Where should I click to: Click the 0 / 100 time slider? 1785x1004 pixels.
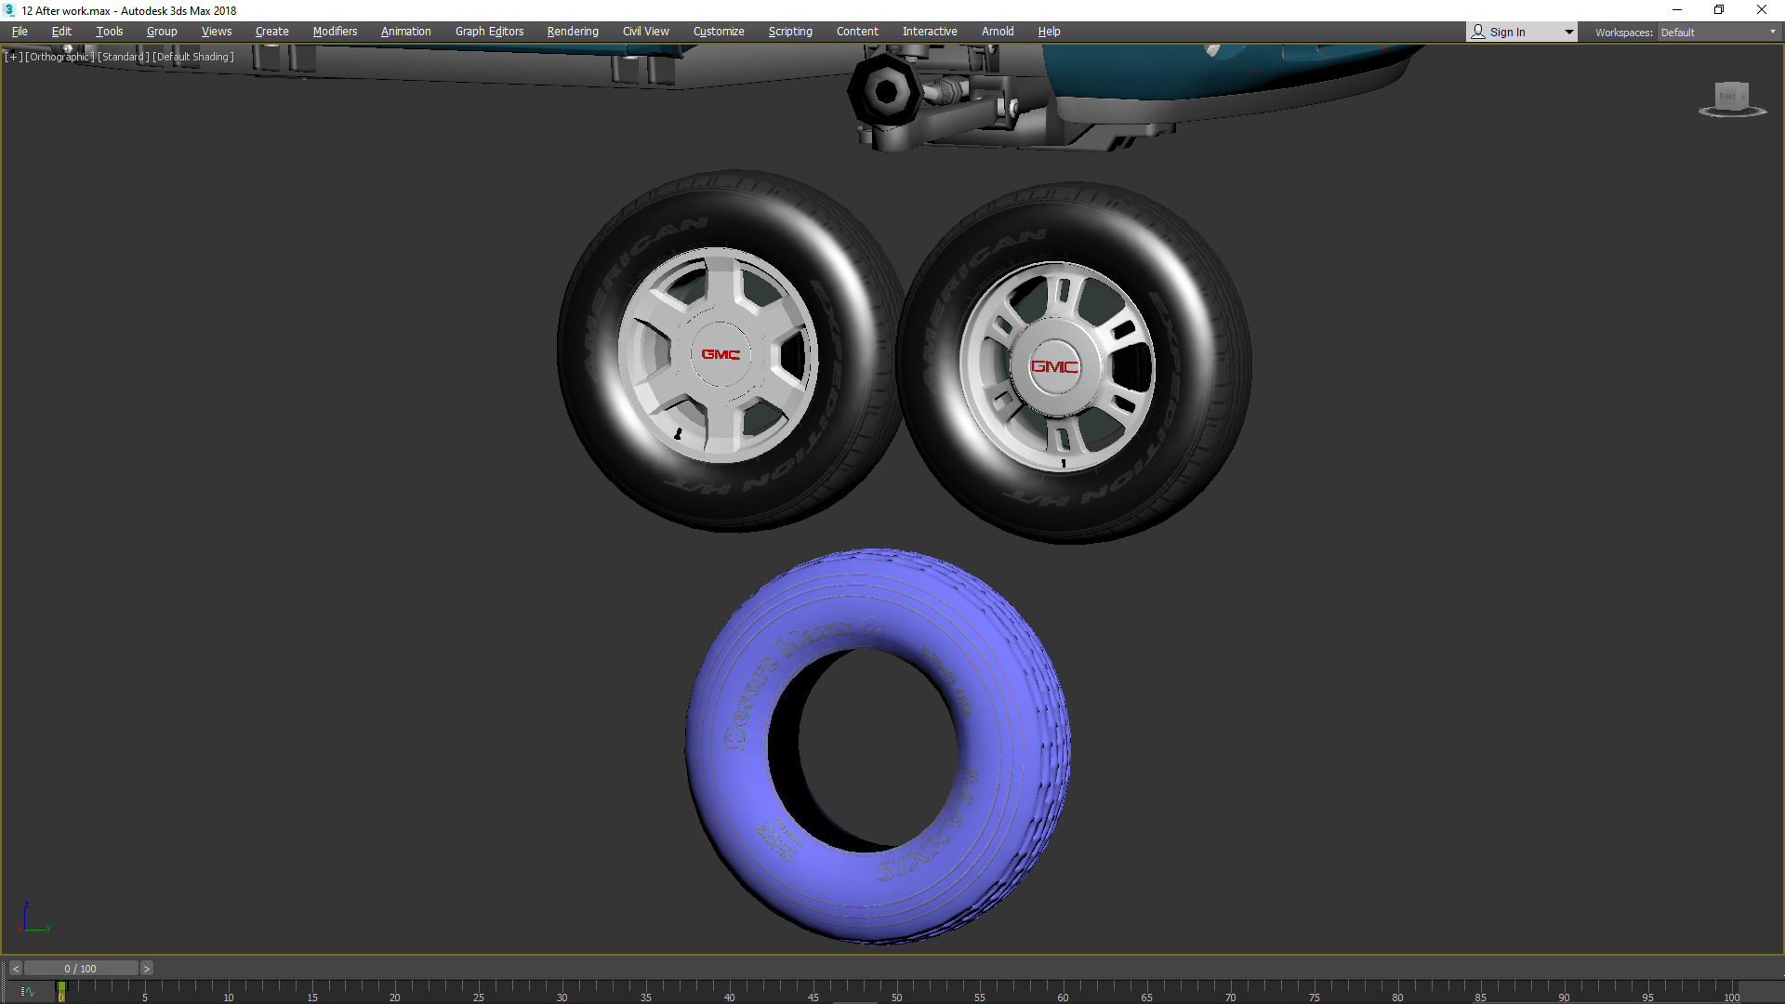pyautogui.click(x=81, y=969)
